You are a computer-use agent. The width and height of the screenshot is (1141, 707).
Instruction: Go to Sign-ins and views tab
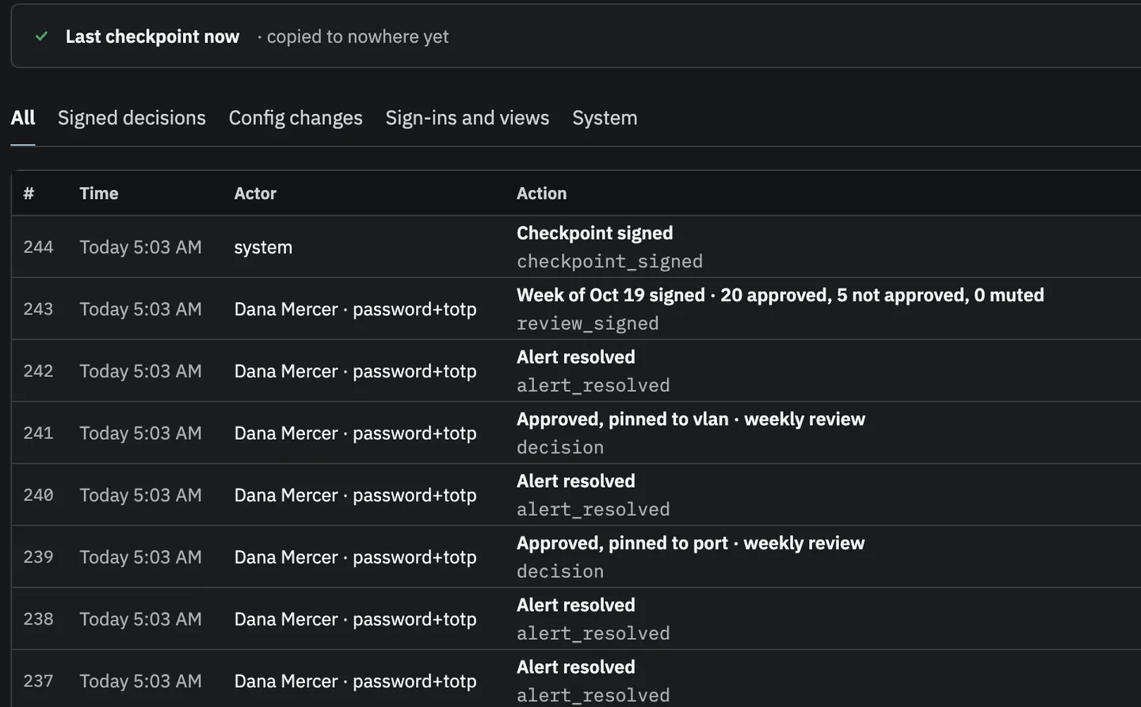[x=467, y=118]
